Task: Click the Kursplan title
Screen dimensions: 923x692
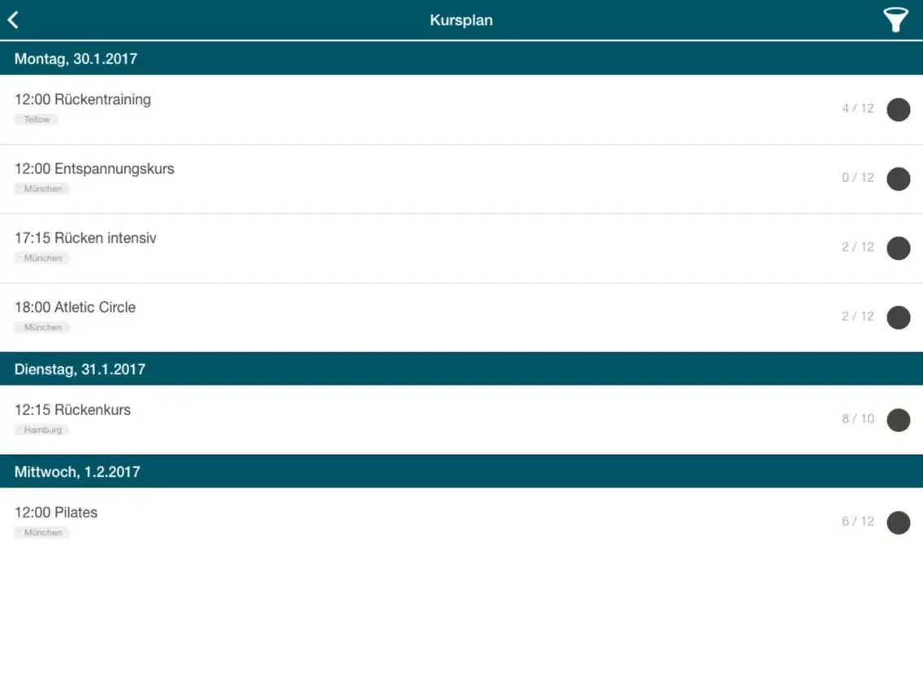Action: click(461, 20)
